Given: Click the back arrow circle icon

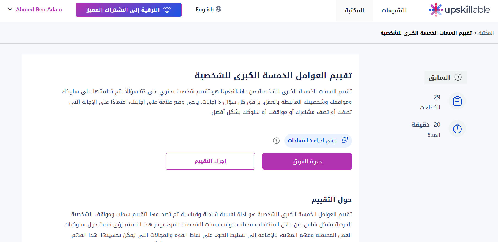Looking at the screenshot, I should pos(458,77).
